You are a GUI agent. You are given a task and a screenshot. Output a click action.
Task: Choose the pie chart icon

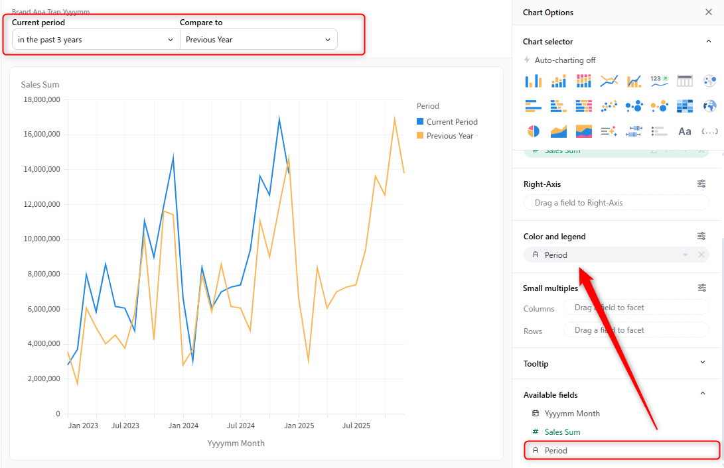[533, 131]
